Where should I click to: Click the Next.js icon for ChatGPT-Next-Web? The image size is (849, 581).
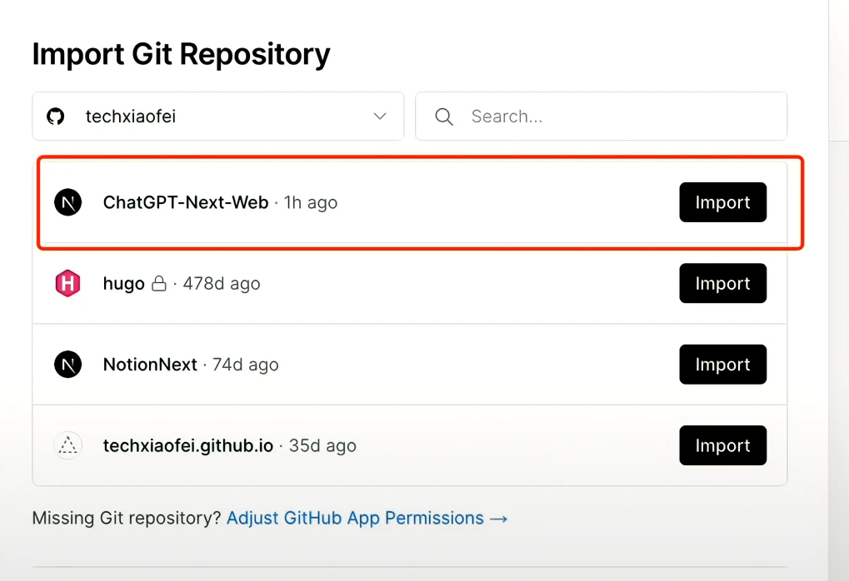click(67, 202)
